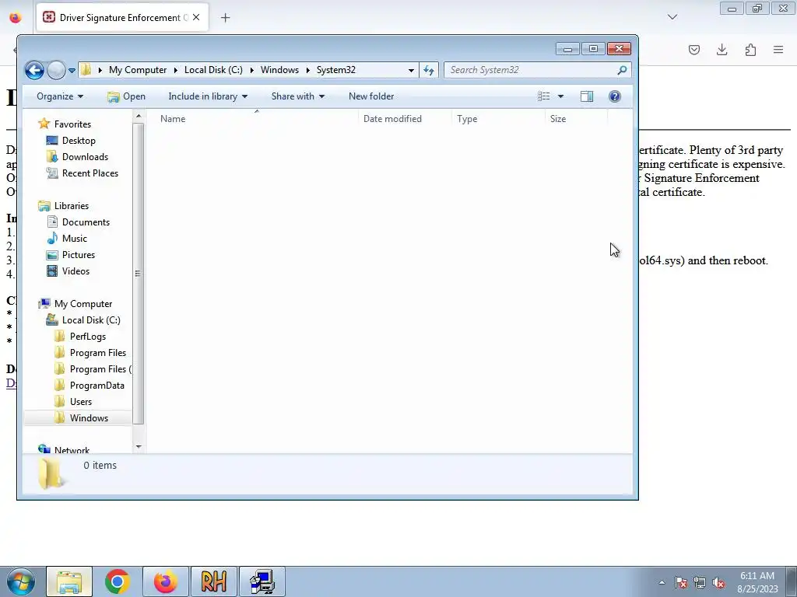
Task: Sort by the Type column header
Action: 498,119
